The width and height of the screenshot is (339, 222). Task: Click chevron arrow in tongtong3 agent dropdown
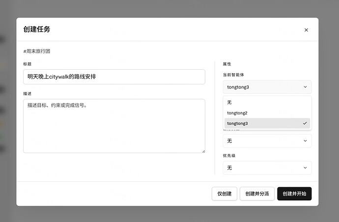305,87
